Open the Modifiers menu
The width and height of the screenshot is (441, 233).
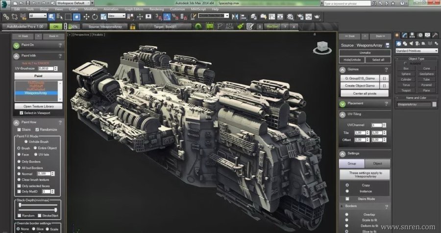pyautogui.click(x=90, y=9)
